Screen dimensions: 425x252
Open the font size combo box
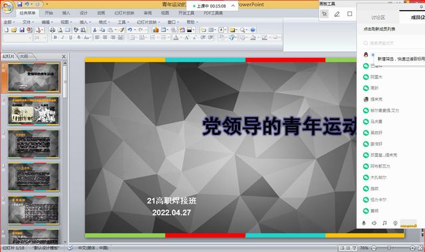point(41,38)
